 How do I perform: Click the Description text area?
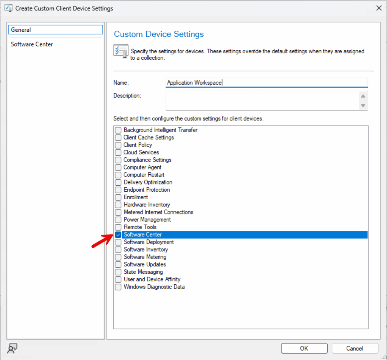click(261, 100)
